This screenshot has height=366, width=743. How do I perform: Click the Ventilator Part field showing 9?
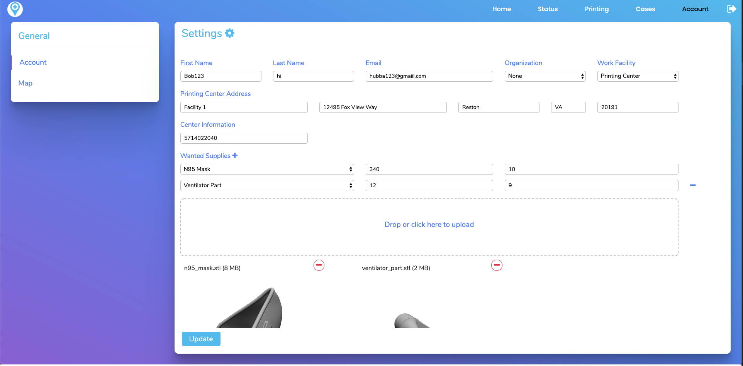pos(591,185)
